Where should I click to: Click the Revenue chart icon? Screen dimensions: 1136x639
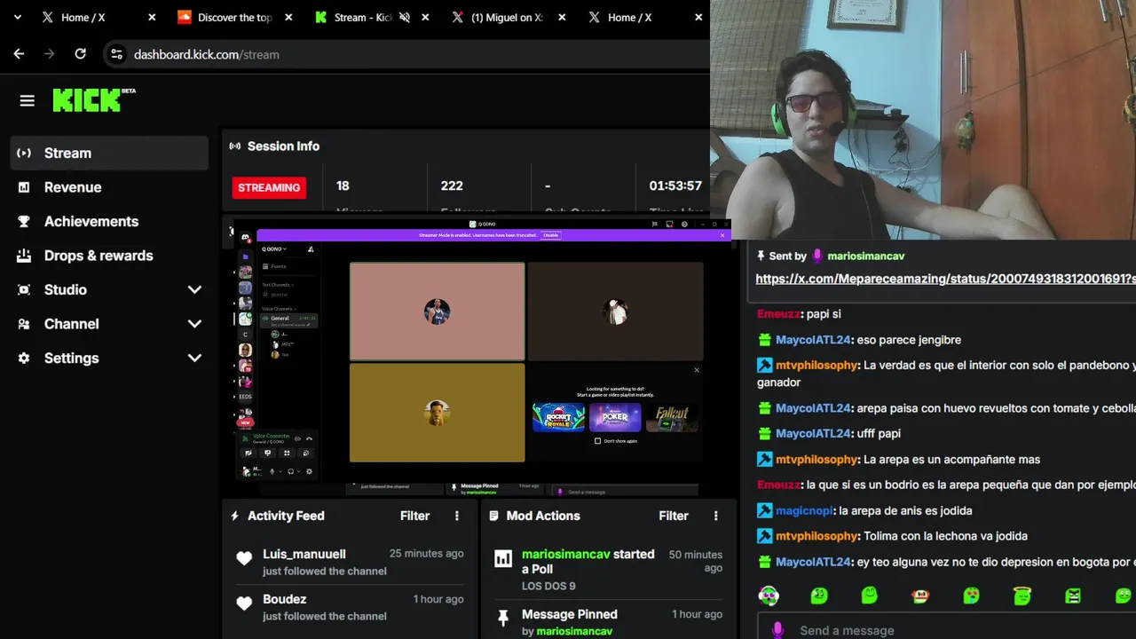point(24,187)
